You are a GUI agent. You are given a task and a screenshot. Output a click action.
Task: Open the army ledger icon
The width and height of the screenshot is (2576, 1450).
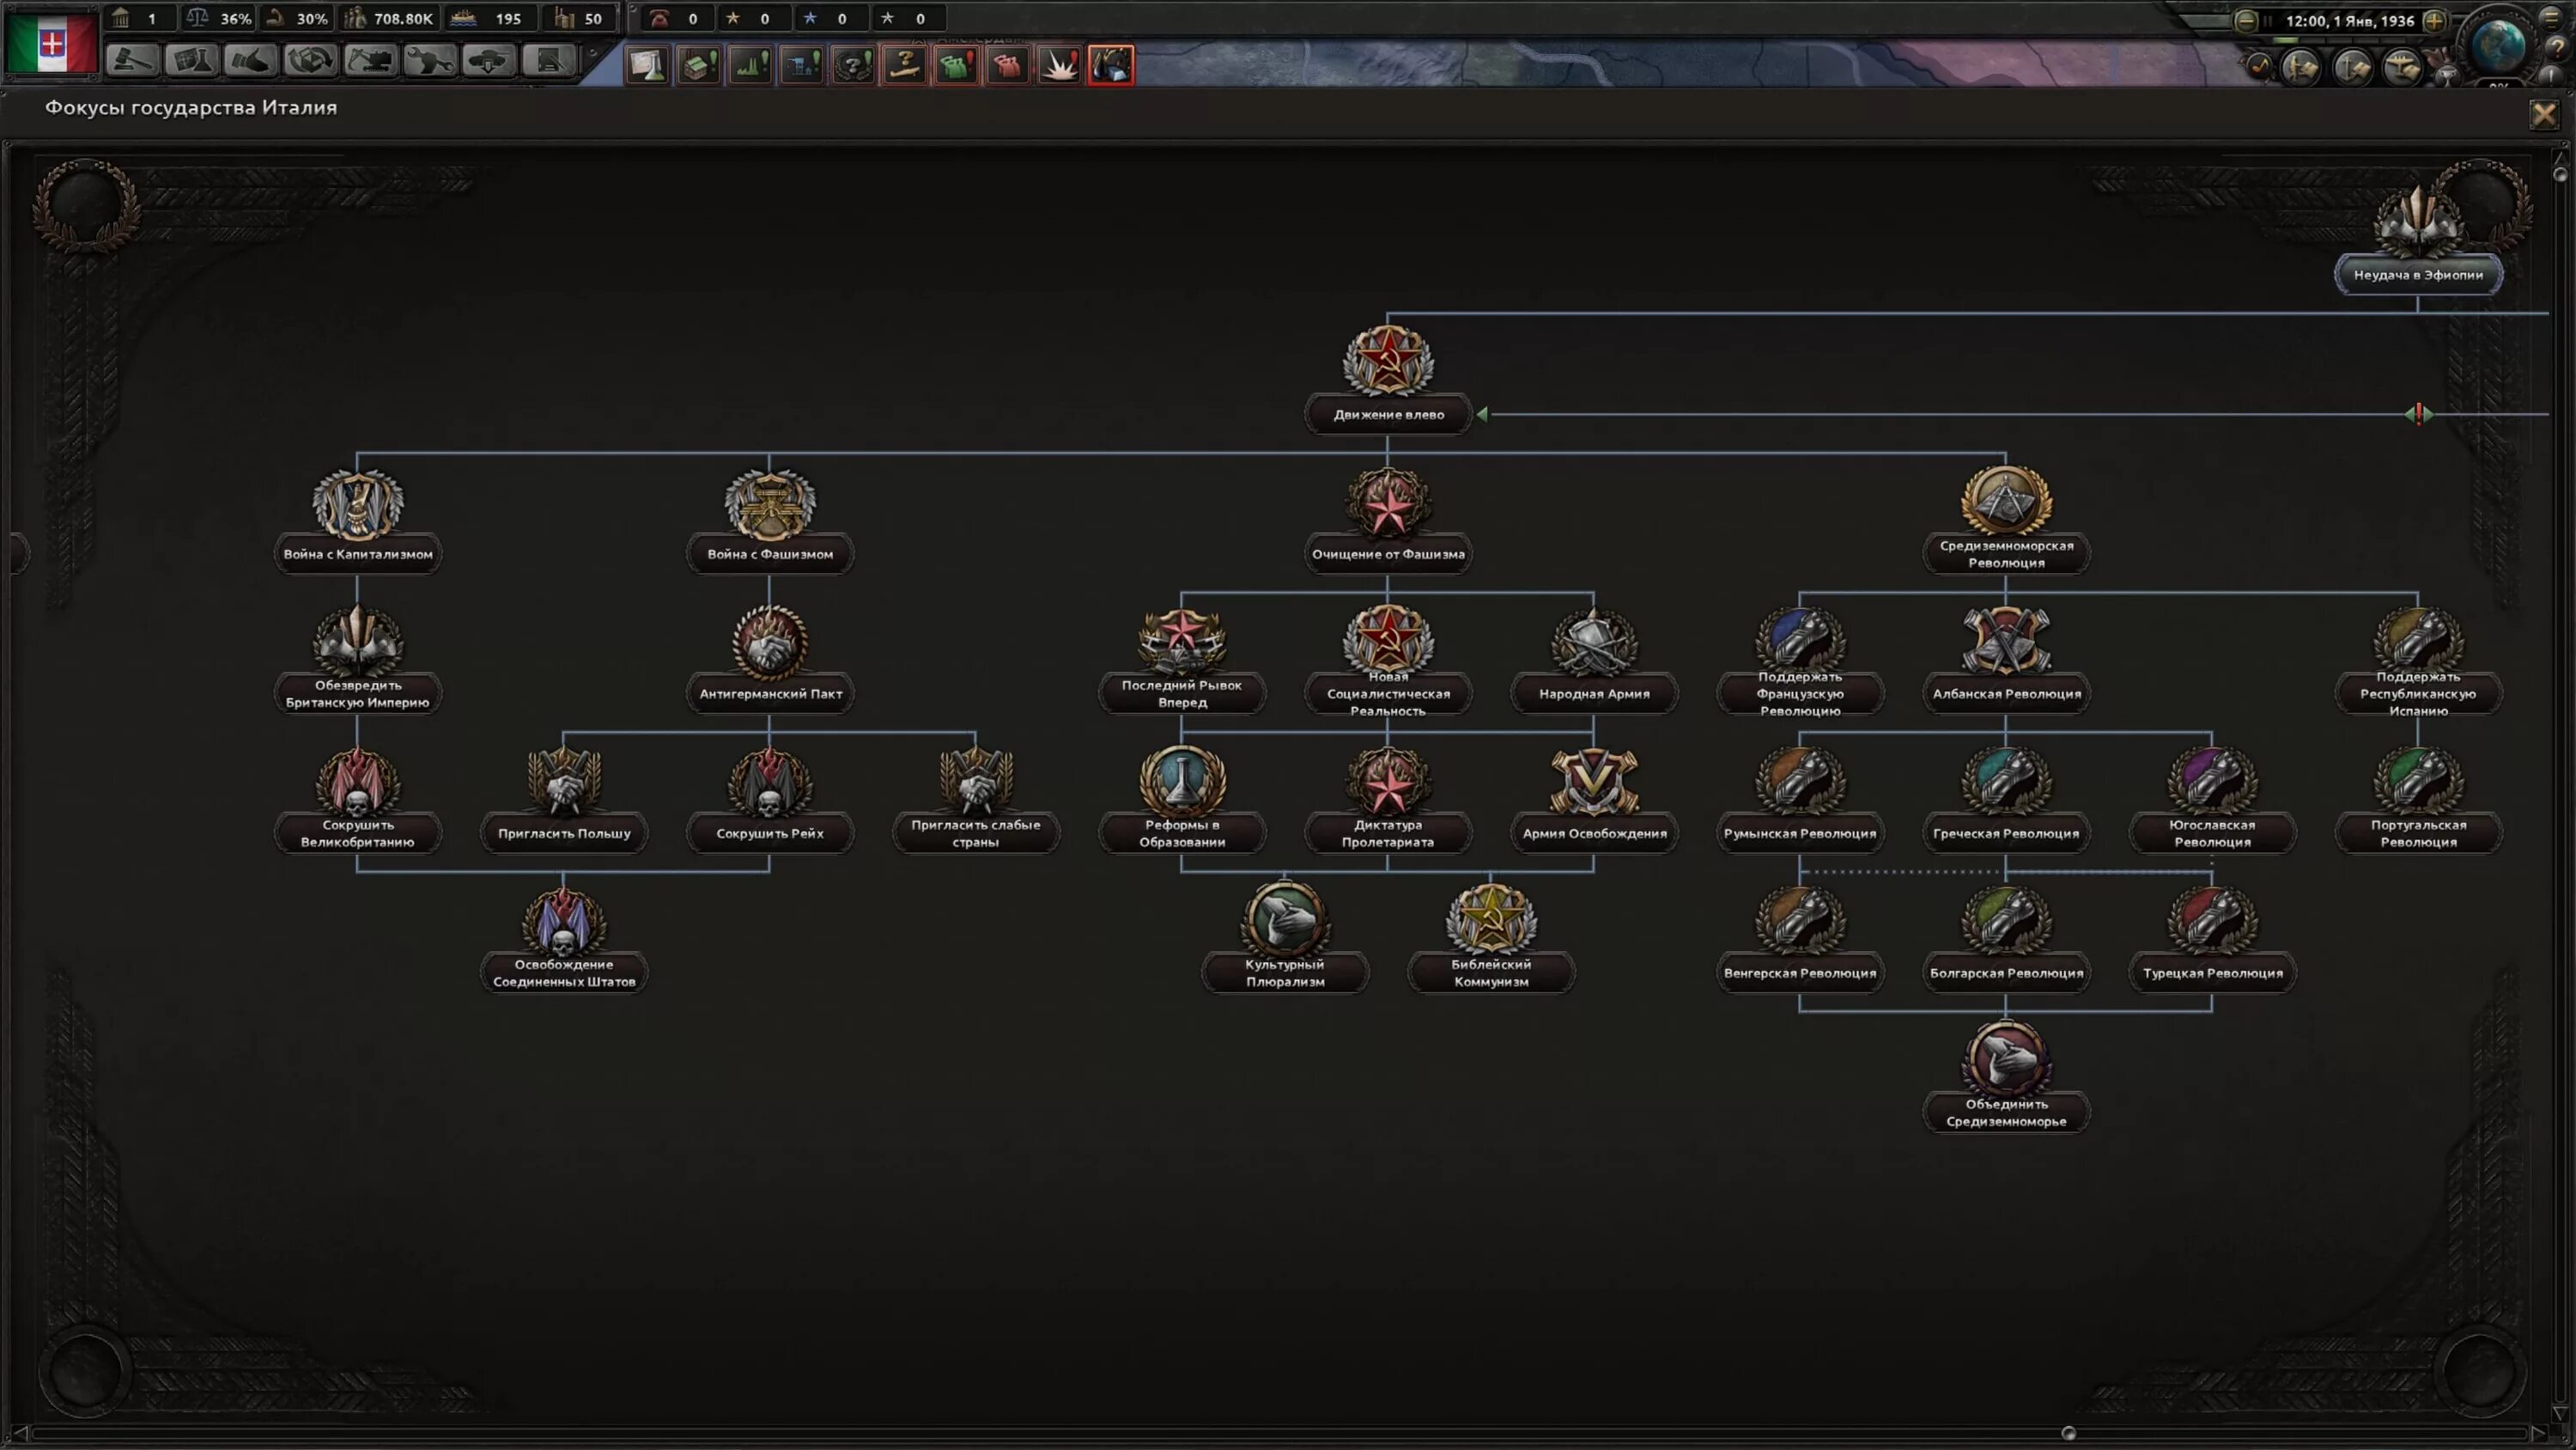pos(2301,67)
